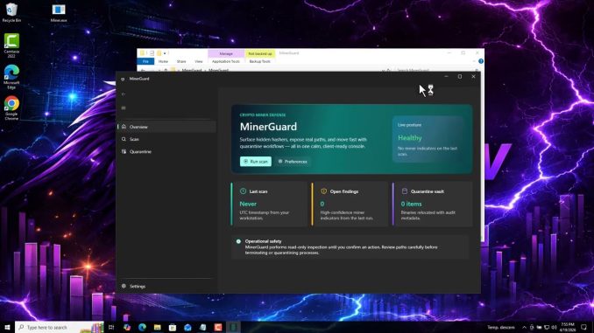Click the MinerGuard taskbar icon
The width and height of the screenshot is (594, 333).
pos(233,328)
